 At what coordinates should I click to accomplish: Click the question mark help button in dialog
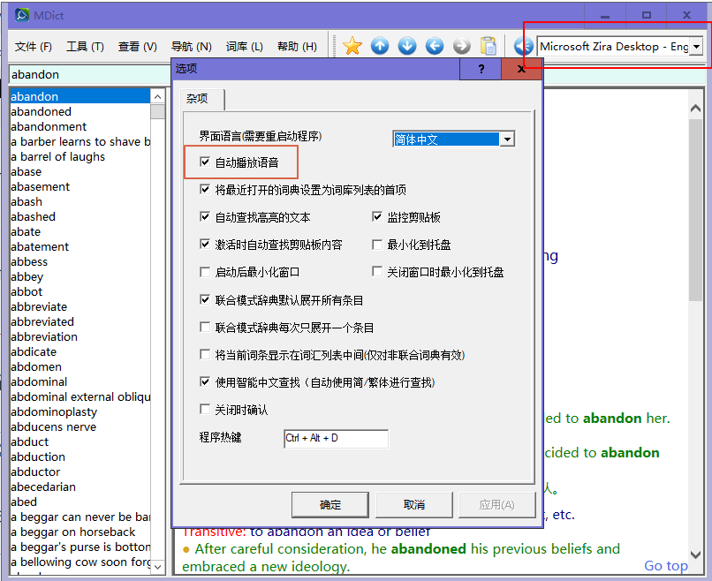pos(481,69)
